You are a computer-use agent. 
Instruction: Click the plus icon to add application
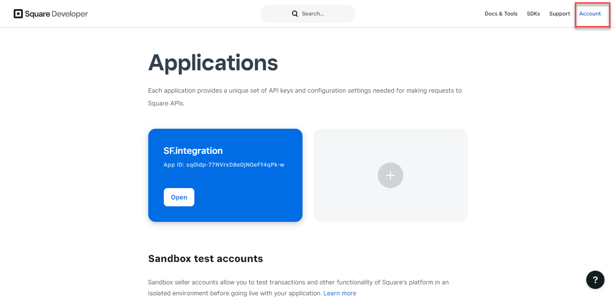[x=391, y=175]
